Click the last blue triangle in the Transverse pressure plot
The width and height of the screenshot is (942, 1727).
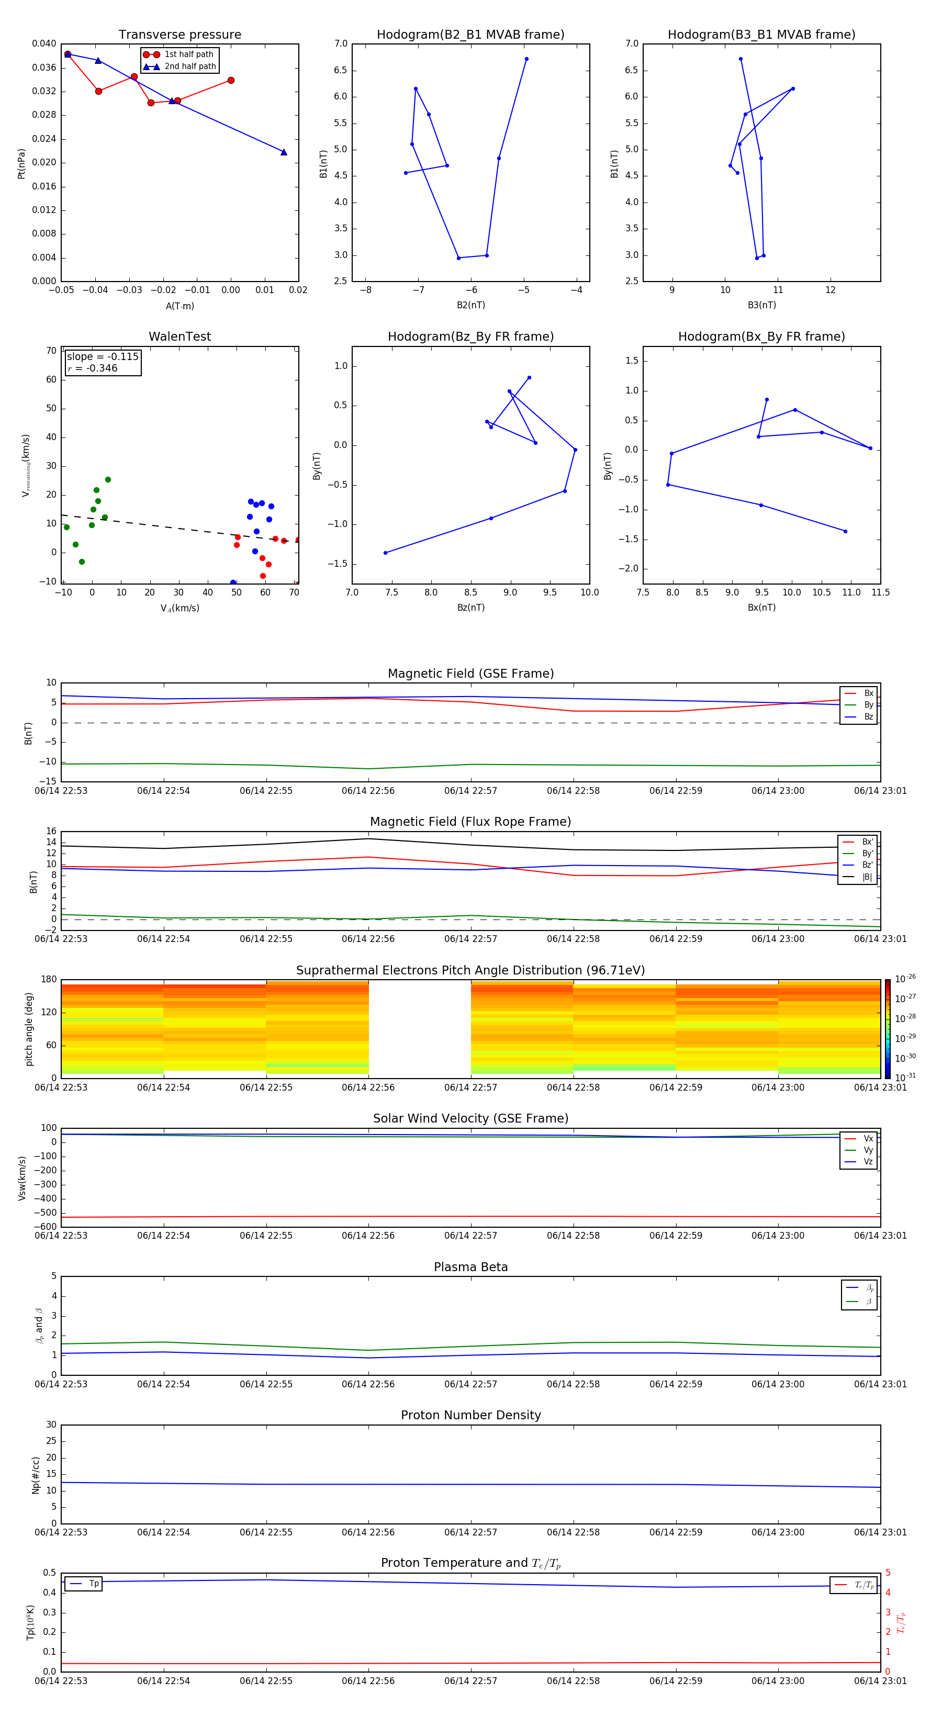(284, 152)
